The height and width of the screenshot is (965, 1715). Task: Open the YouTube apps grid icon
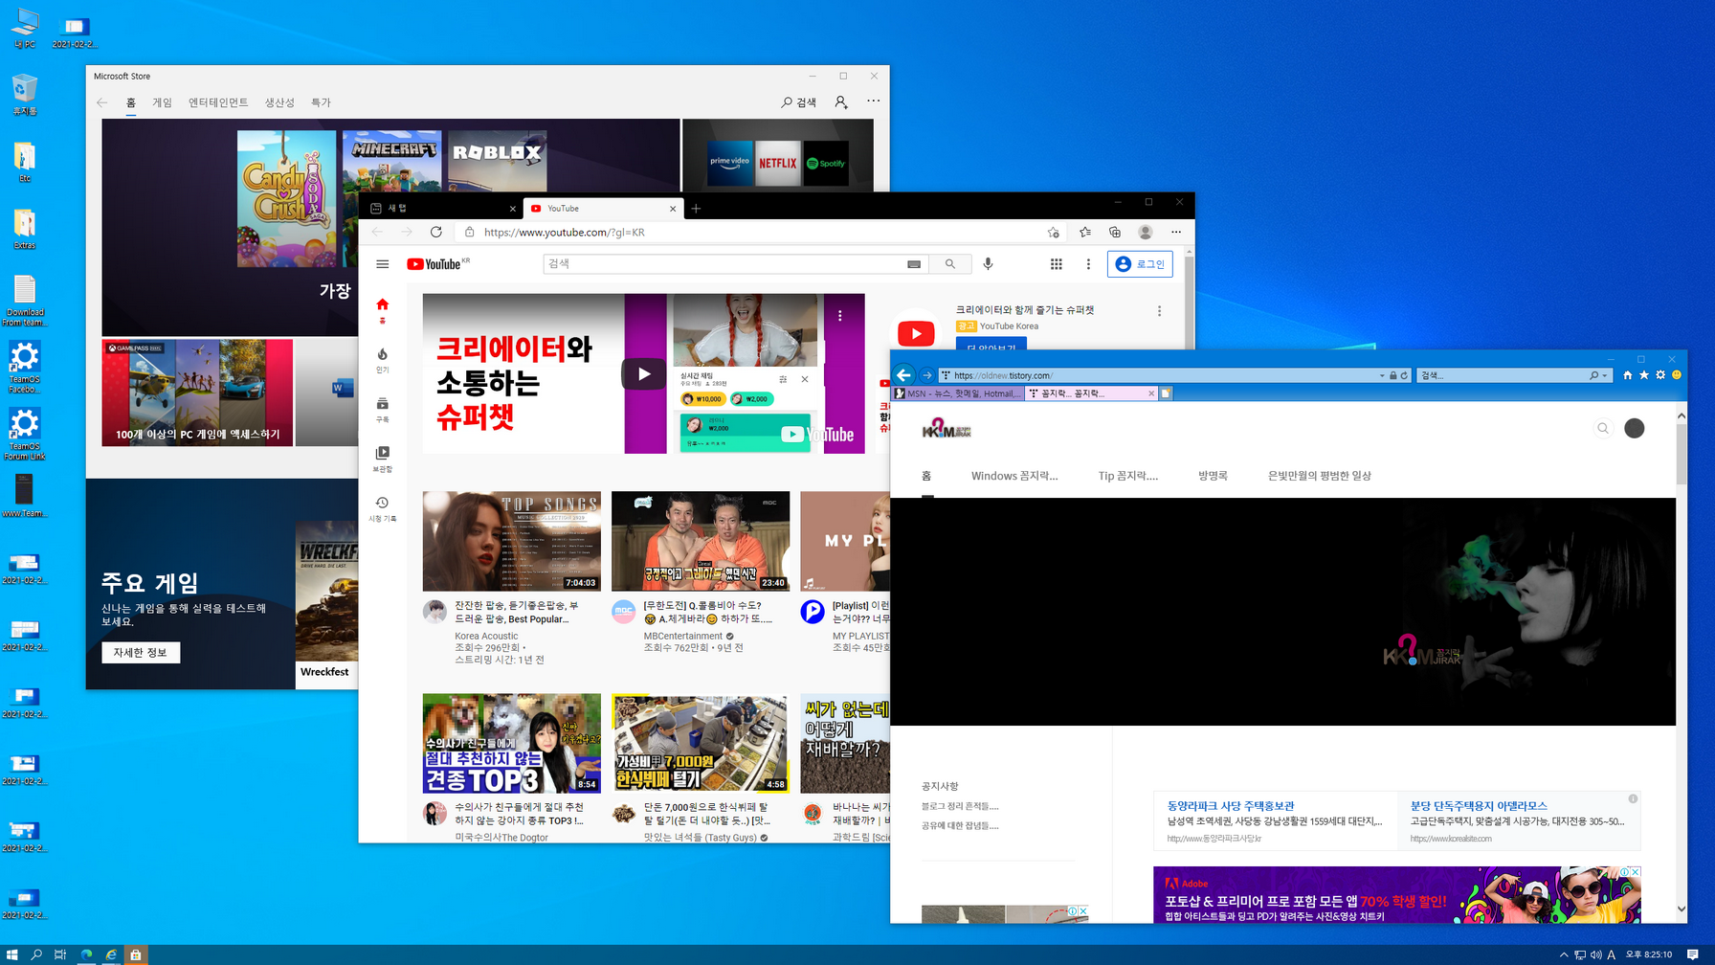click(1056, 264)
